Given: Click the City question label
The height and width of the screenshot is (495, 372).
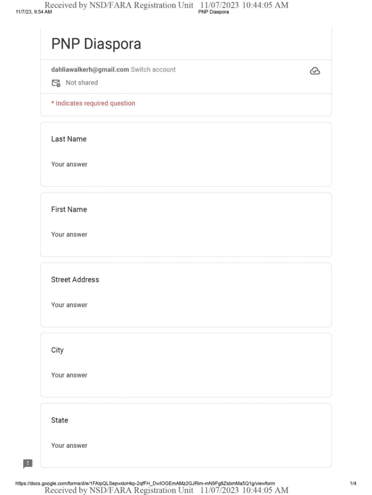Looking at the screenshot, I should click(x=57, y=350).
